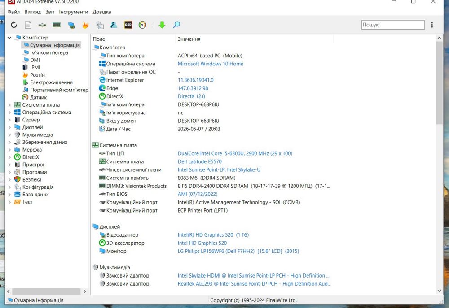
Task: Click into the Пошук search field
Action: pyautogui.click(x=392, y=25)
